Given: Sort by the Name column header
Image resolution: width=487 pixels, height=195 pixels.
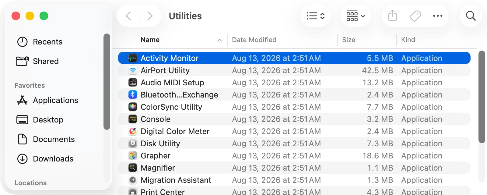Looking at the screenshot, I should [x=150, y=40].
